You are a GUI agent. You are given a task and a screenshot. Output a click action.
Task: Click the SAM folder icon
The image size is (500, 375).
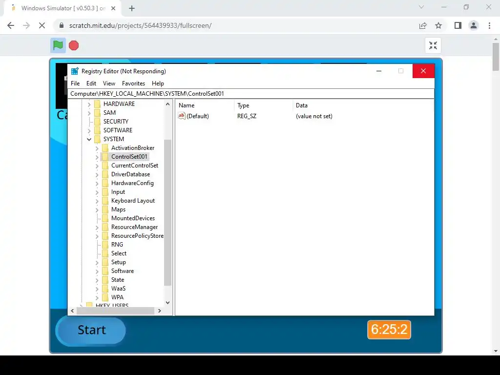(98, 113)
